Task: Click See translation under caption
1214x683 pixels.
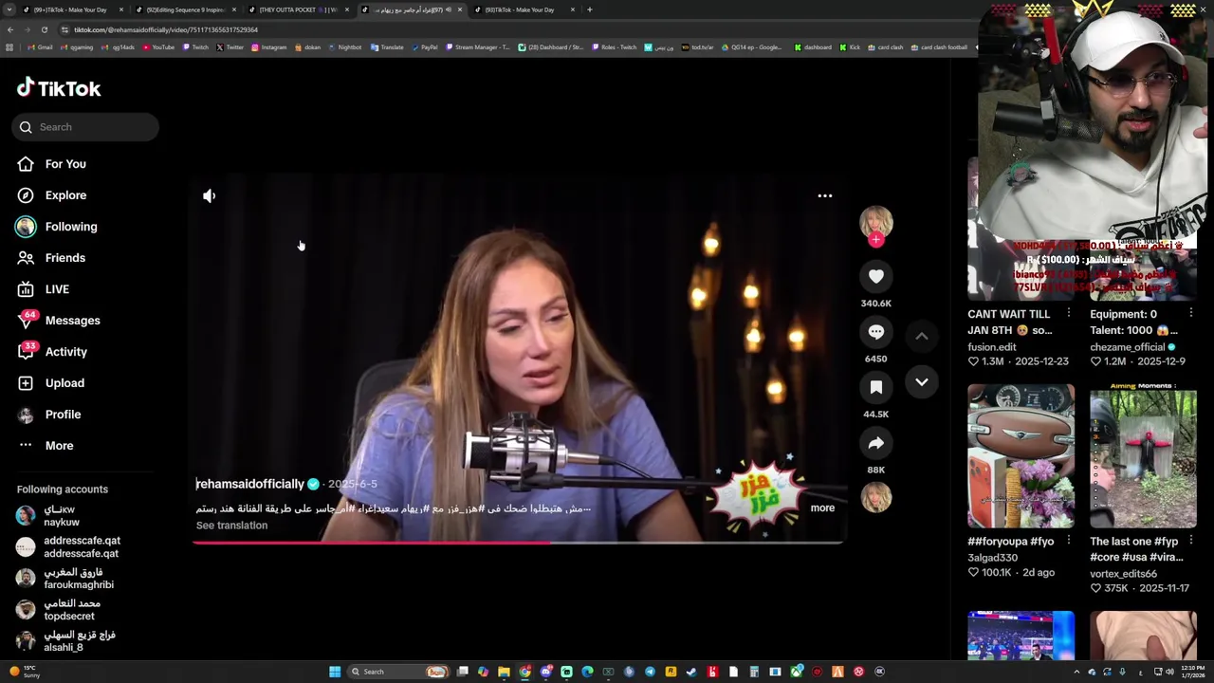Action: (x=231, y=526)
